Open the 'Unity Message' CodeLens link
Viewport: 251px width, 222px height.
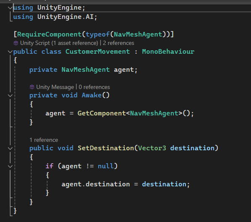[55, 87]
